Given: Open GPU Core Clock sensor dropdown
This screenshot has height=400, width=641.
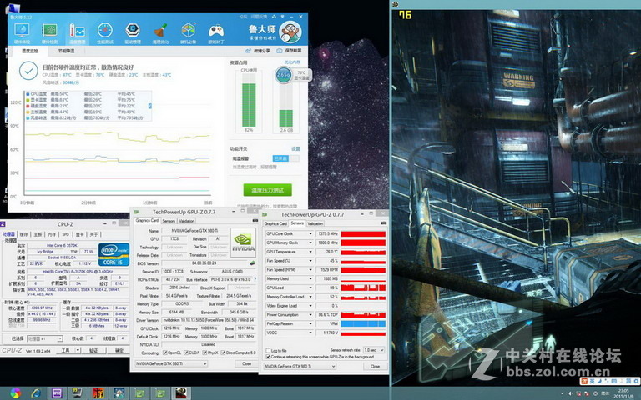Looking at the screenshot, I should point(310,234).
